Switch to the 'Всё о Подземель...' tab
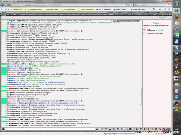The height and width of the screenshot is (135, 181). click(104, 10)
